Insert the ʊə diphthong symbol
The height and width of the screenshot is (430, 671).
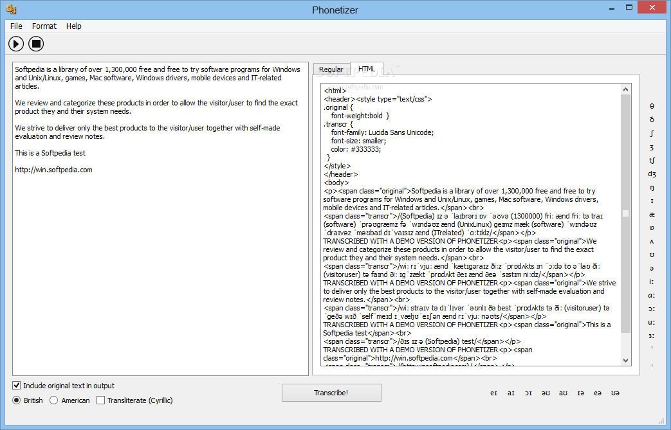(x=616, y=393)
